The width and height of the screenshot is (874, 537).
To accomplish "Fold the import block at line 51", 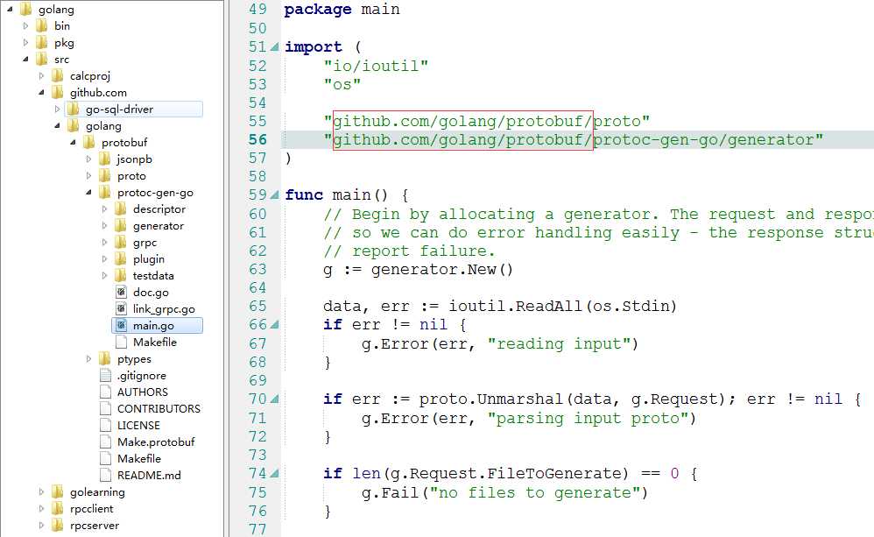I will click(274, 47).
